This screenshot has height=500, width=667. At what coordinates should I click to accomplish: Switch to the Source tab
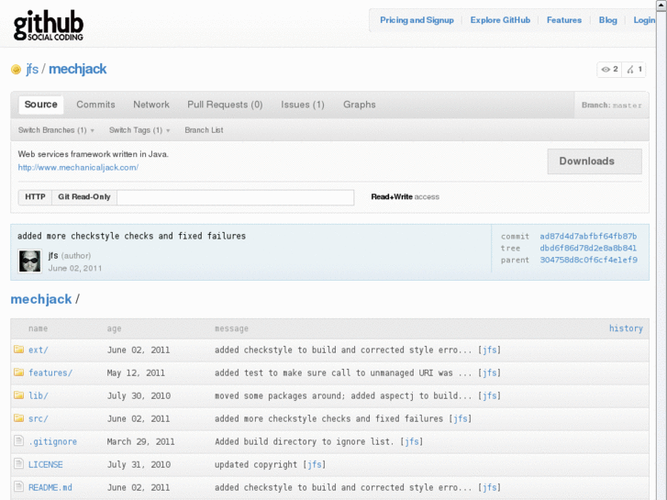point(41,105)
